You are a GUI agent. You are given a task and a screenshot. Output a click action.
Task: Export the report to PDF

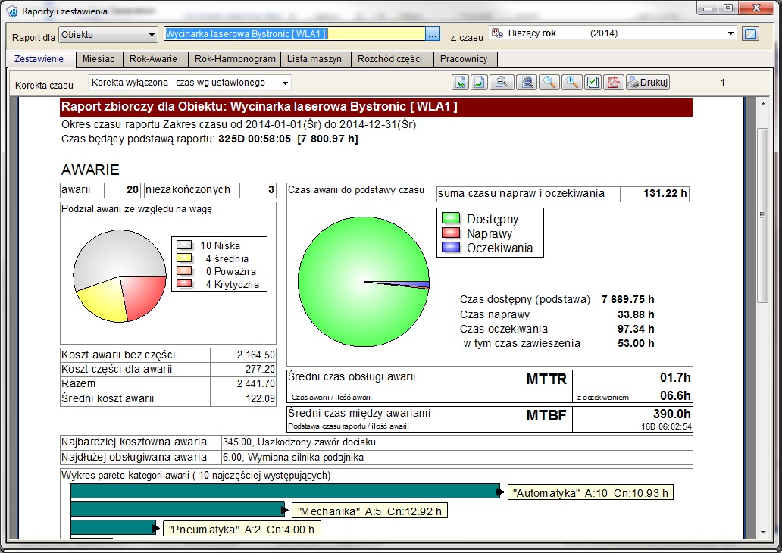[614, 83]
